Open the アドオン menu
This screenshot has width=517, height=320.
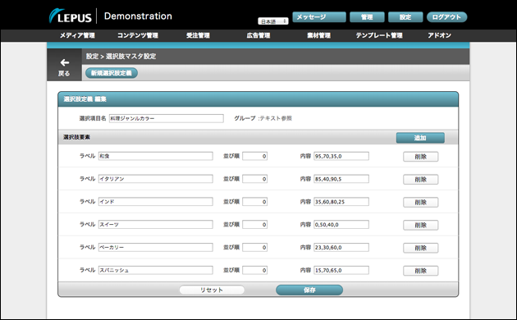point(439,35)
